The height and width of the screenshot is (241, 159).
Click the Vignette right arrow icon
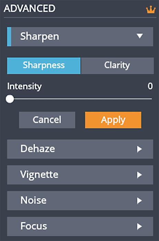[x=139, y=175]
